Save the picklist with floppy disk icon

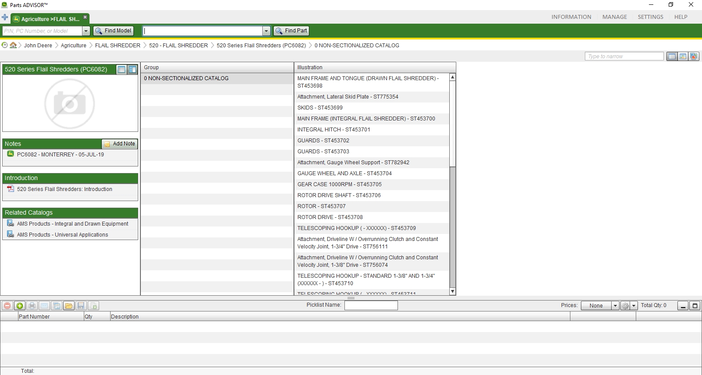pyautogui.click(x=81, y=306)
